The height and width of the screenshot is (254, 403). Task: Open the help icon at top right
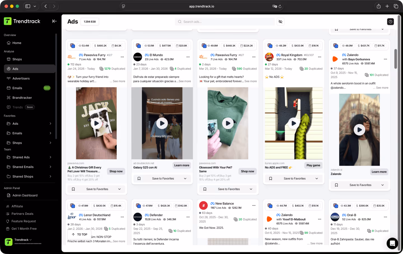pos(390,22)
